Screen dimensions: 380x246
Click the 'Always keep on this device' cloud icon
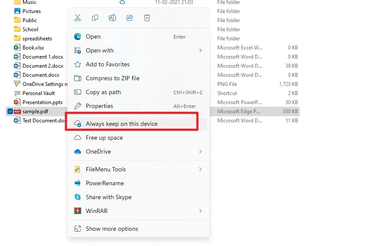point(78,124)
